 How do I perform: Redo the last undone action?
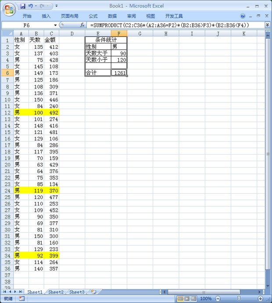point(42,6)
